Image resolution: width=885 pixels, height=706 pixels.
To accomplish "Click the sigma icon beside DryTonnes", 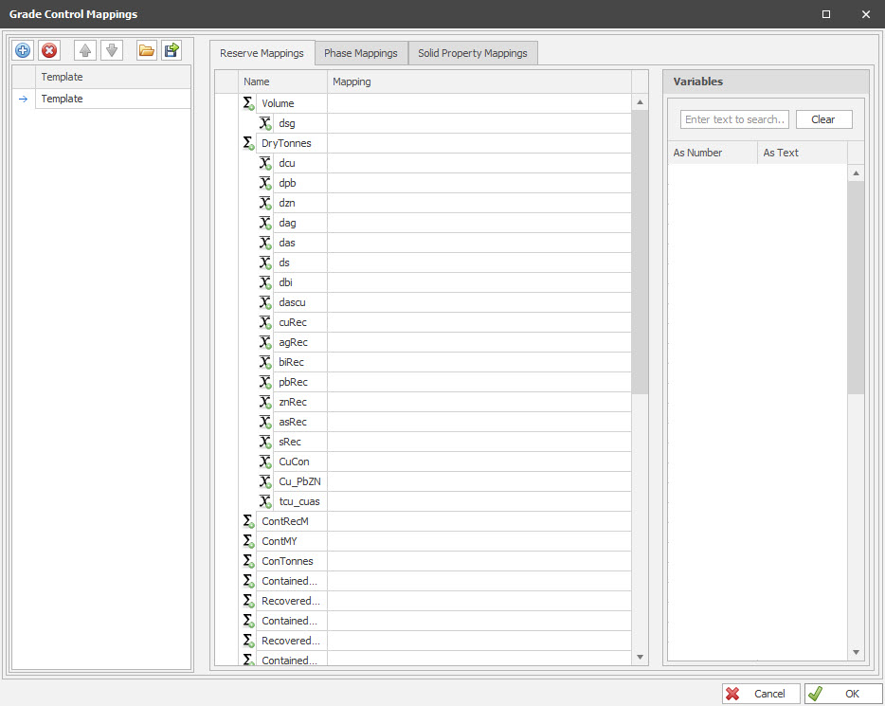I will point(248,143).
